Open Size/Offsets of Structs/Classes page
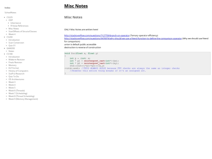The width and height of the screenshot is (212, 159). (23, 31)
